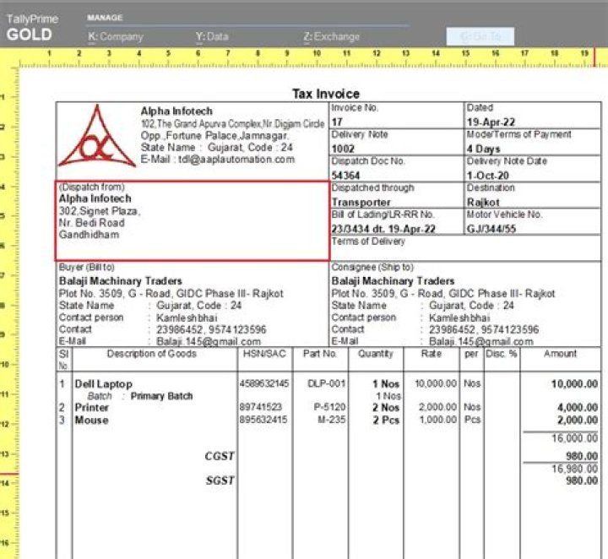Click Balaji Machinary Traders under Buyer
Screen dimensions: 608x559
[120, 281]
